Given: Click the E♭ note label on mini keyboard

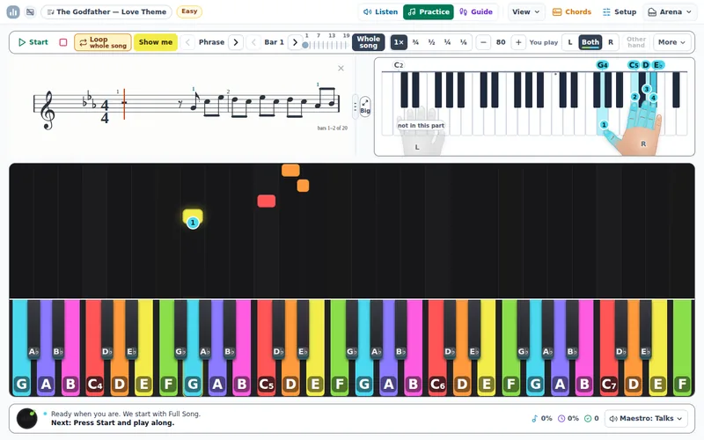Looking at the screenshot, I should pyautogui.click(x=657, y=65).
